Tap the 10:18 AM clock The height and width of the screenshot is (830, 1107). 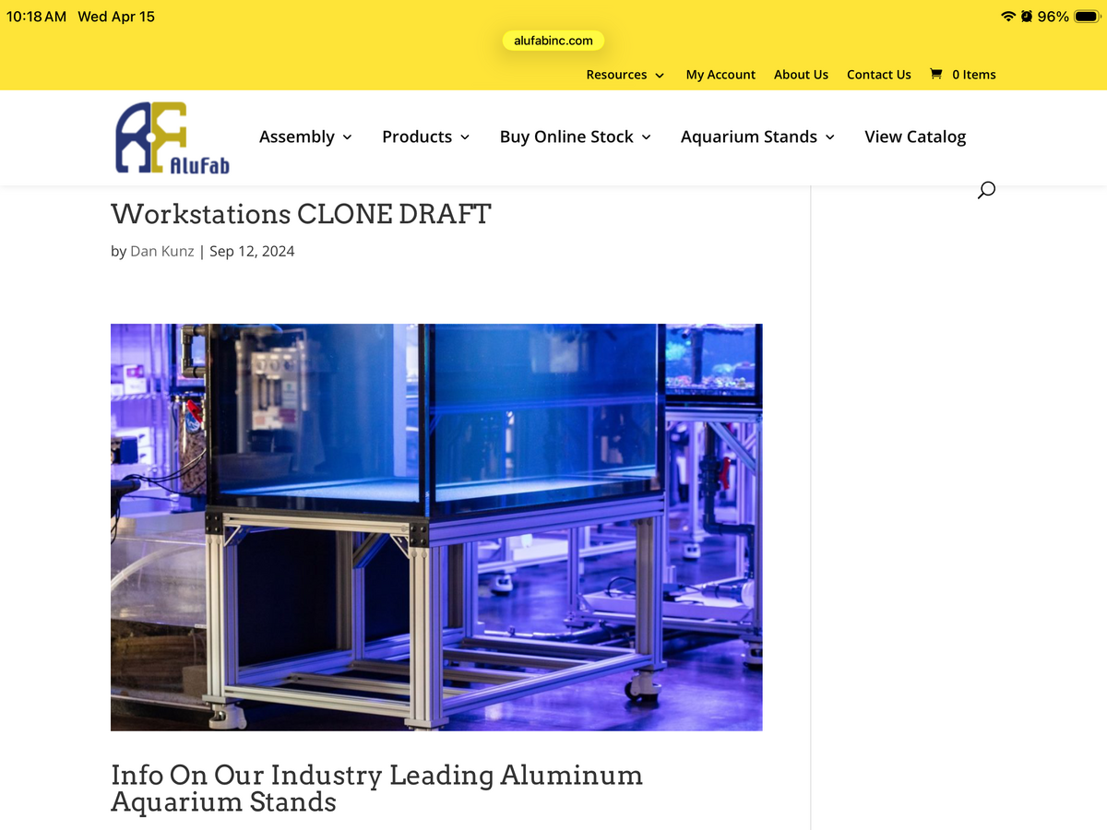[36, 17]
